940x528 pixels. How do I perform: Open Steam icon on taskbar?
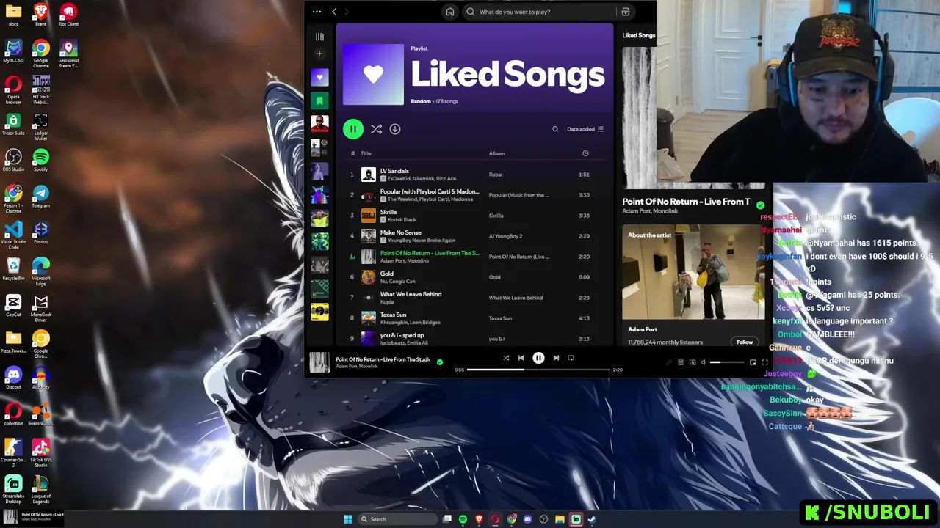click(592, 519)
